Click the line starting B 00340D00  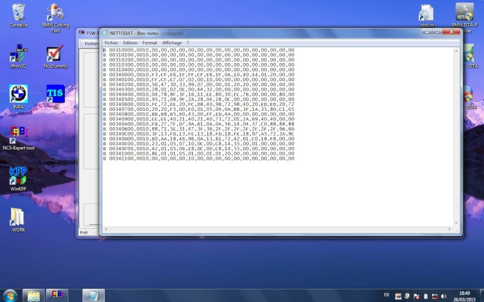tap(199, 139)
